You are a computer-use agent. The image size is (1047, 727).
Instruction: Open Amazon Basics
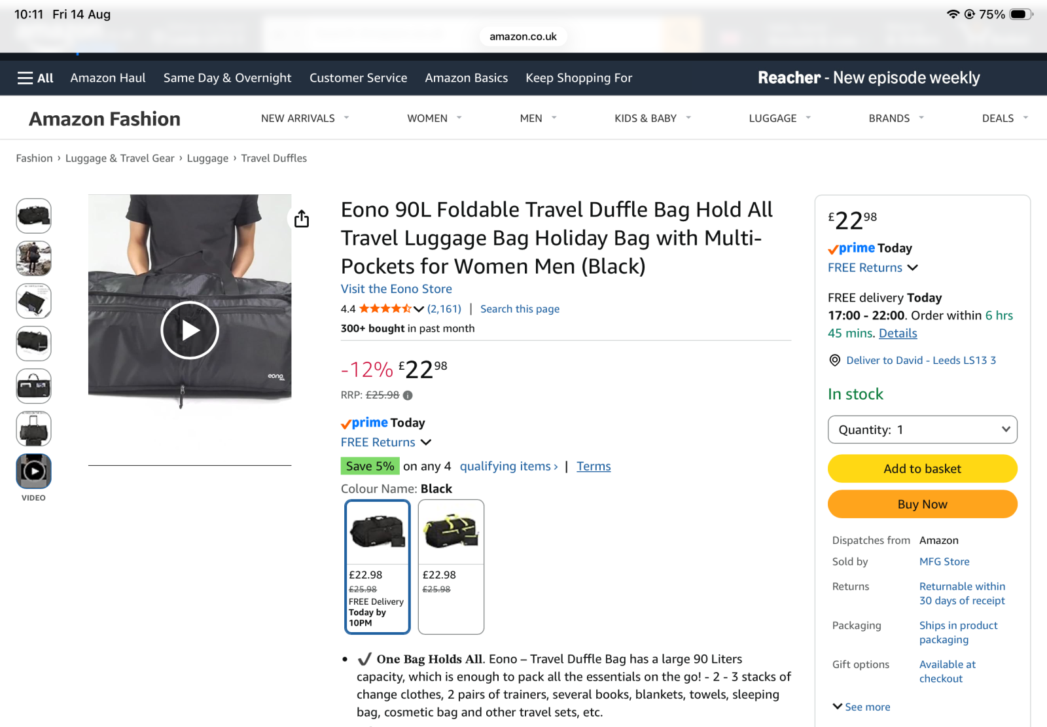point(466,78)
